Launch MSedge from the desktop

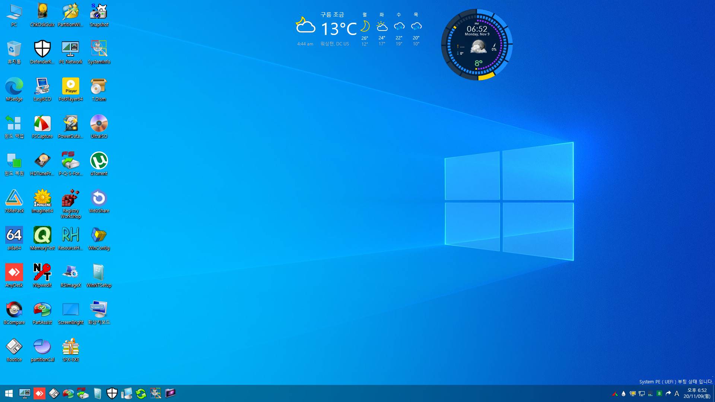14,90
